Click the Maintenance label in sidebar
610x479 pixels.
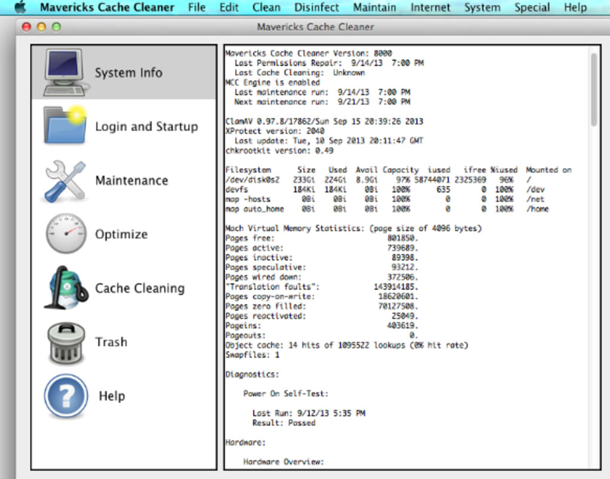[132, 181]
